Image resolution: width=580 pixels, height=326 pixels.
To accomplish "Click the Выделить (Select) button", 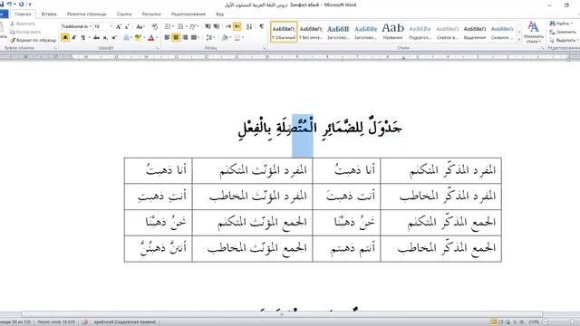I will point(563,40).
